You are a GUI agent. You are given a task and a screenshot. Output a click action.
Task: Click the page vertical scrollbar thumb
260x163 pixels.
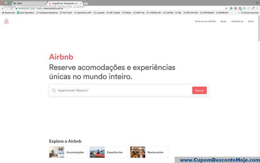point(259,28)
